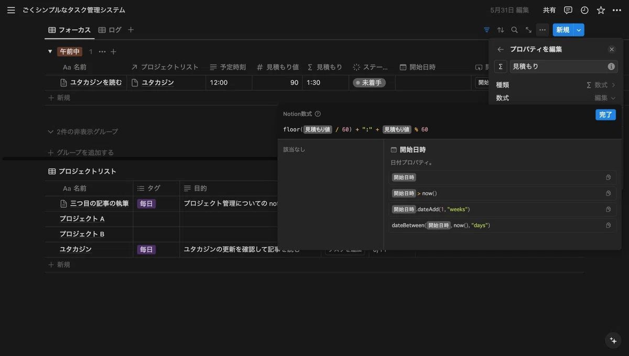Click the 共有 share button
Image resolution: width=629 pixels, height=356 pixels.
549,10
